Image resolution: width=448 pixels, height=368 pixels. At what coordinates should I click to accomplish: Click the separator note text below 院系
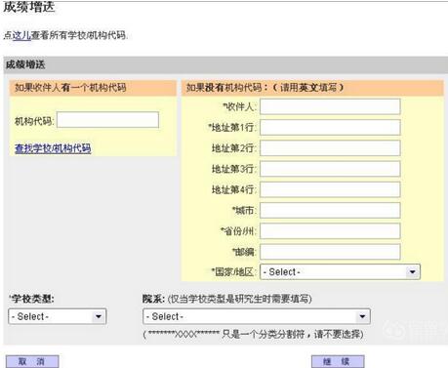click(253, 334)
